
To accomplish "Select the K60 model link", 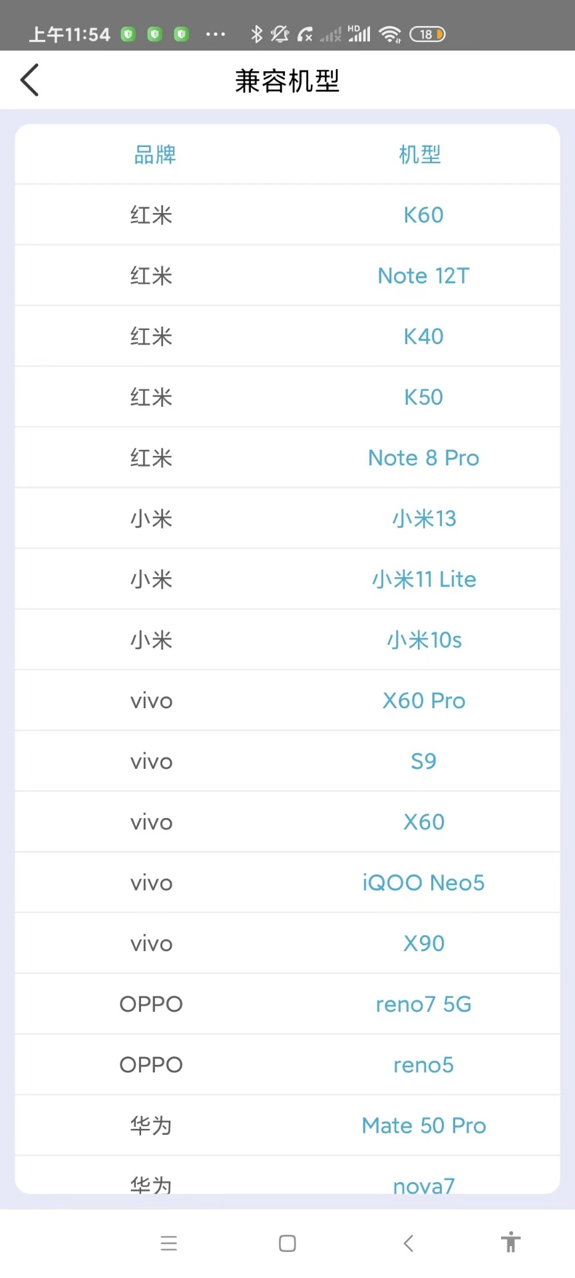I will 423,215.
